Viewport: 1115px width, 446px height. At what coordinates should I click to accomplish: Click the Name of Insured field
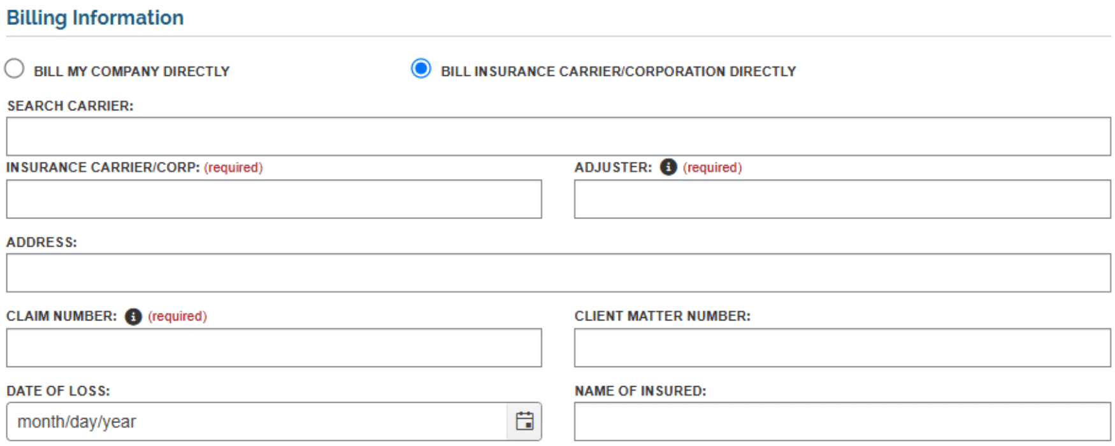point(842,421)
